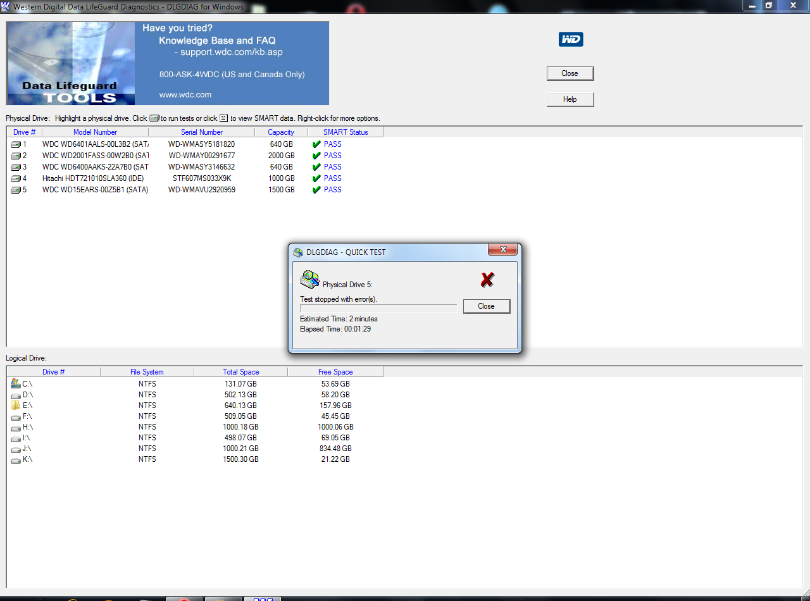Click the File System column header
The width and height of the screenshot is (810, 601).
pos(147,372)
